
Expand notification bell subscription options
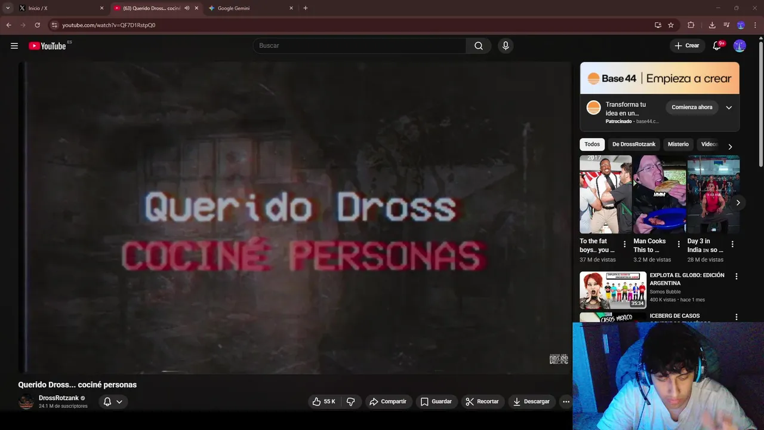pos(119,402)
